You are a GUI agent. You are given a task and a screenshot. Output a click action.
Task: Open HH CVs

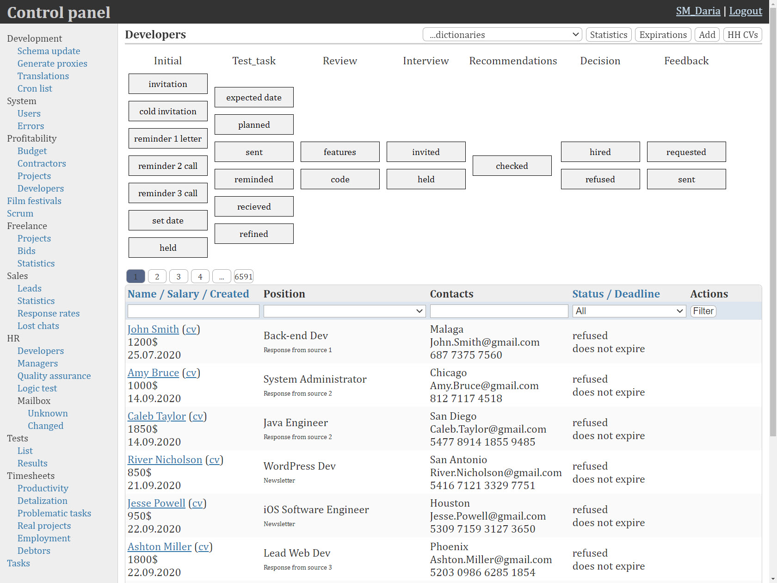click(x=742, y=35)
